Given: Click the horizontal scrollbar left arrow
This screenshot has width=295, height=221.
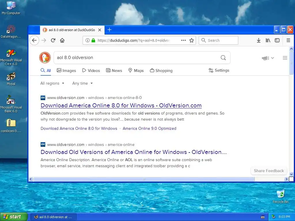Looking at the screenshot, I should (x=31, y=179).
